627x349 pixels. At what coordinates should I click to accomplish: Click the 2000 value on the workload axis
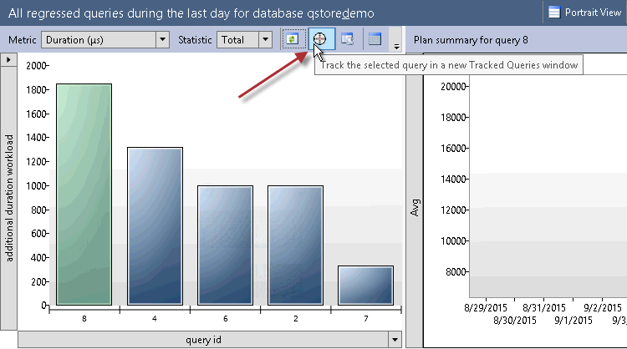pyautogui.click(x=36, y=65)
